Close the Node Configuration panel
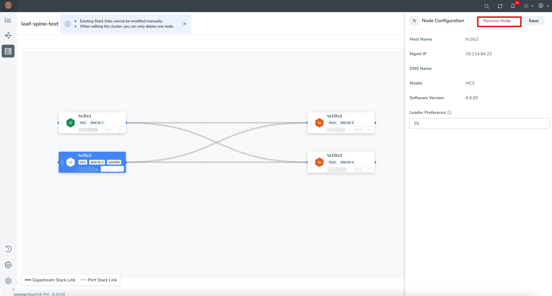The height and width of the screenshot is (296, 552). point(414,21)
